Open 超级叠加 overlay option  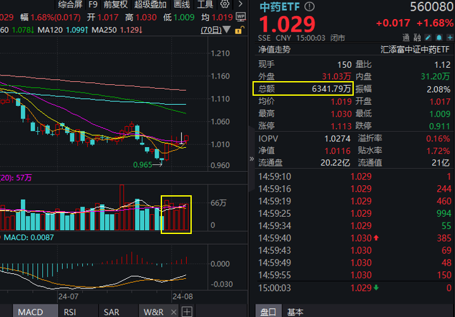[x=149, y=4]
